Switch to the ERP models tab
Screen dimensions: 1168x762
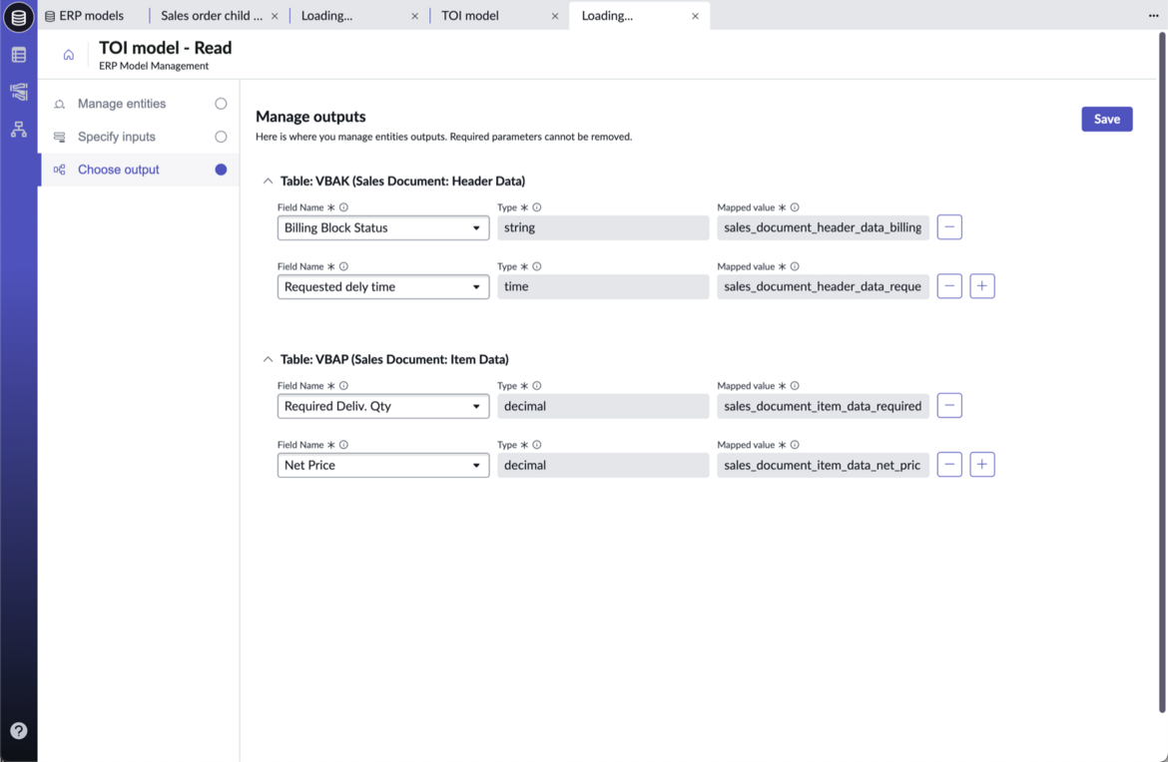[x=84, y=16]
